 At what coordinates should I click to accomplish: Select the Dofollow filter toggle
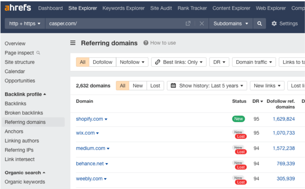click(102, 62)
